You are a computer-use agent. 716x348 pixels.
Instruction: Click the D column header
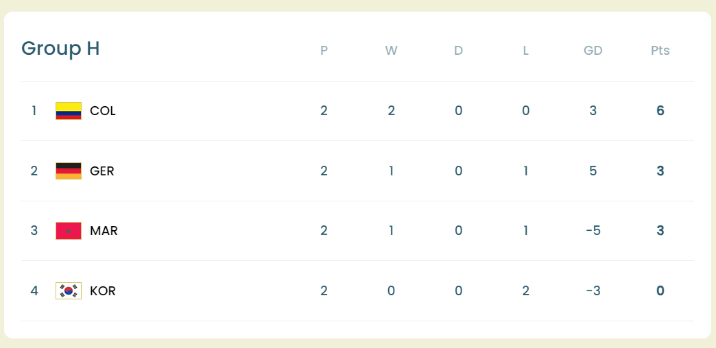(x=458, y=51)
